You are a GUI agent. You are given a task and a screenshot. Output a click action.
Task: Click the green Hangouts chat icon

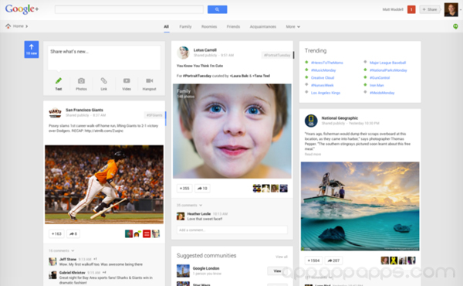[455, 26]
